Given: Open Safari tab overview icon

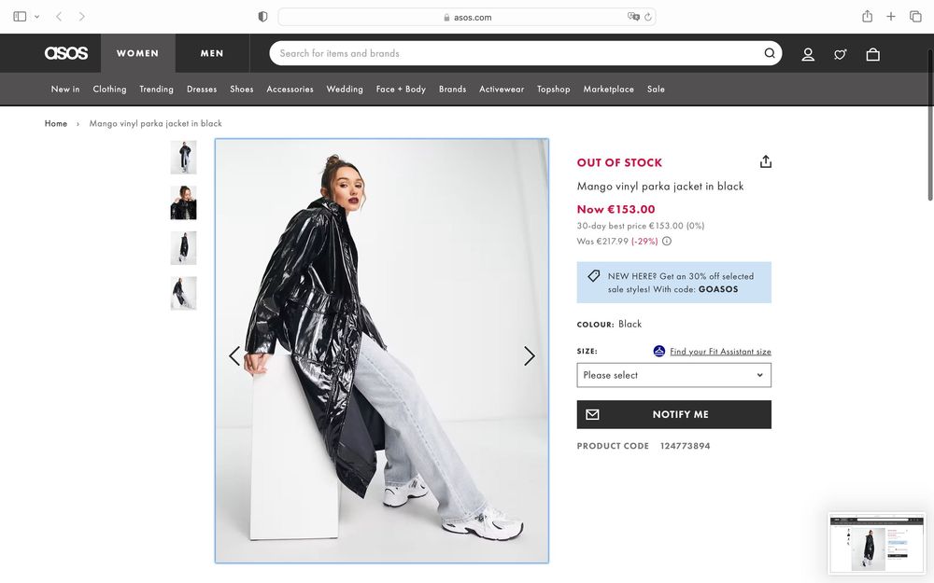Looking at the screenshot, I should (x=915, y=17).
